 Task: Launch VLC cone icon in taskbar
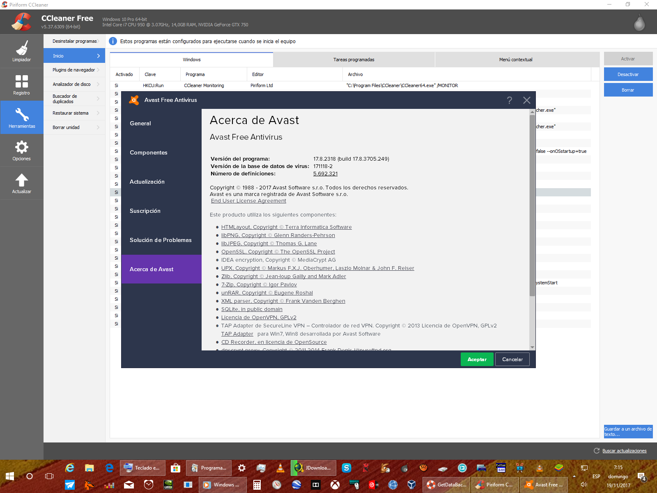click(280, 468)
